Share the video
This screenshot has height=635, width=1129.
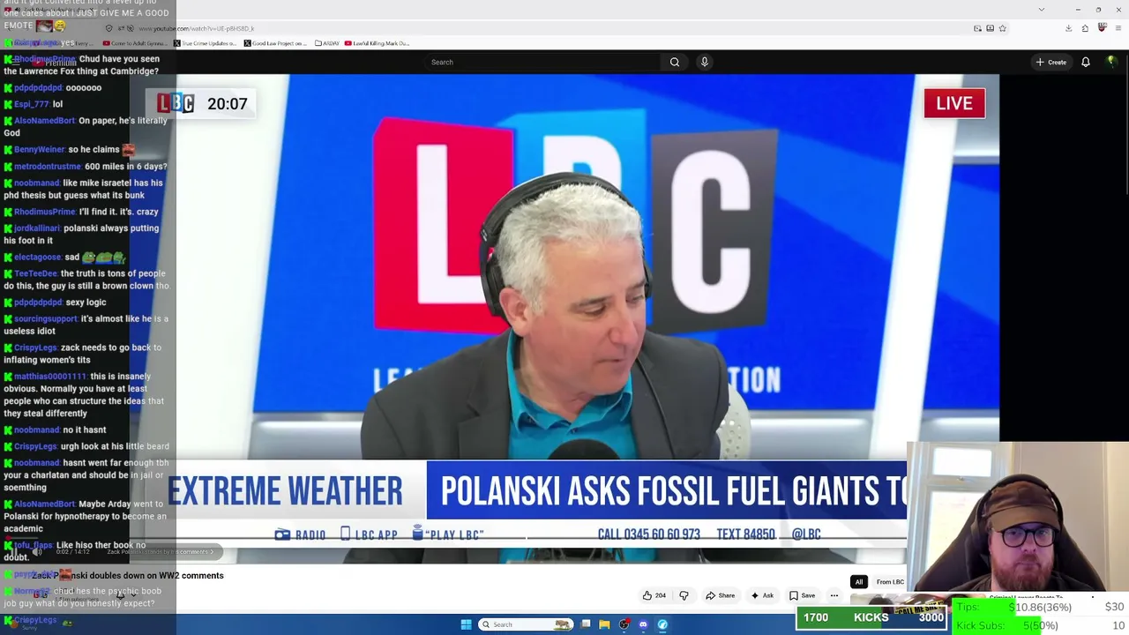click(x=720, y=595)
